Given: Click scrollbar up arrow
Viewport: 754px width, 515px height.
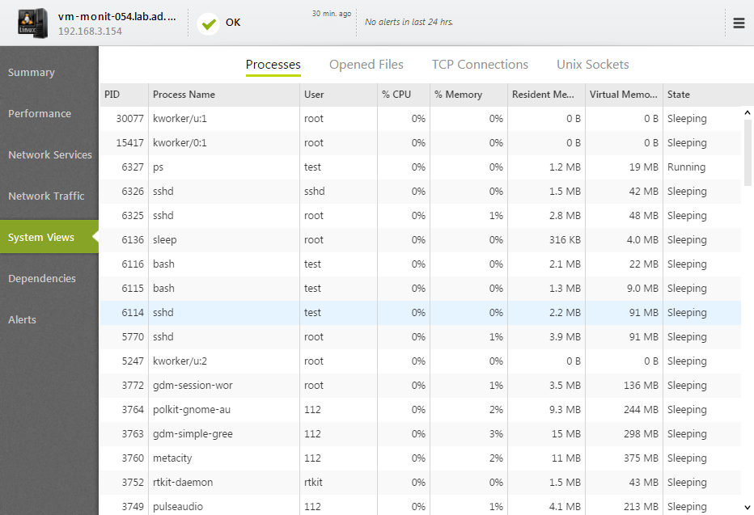Looking at the screenshot, I should [748, 112].
